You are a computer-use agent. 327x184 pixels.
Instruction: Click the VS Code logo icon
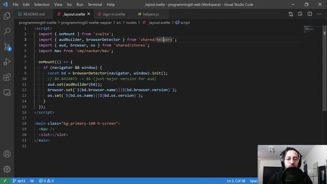coord(5,5)
